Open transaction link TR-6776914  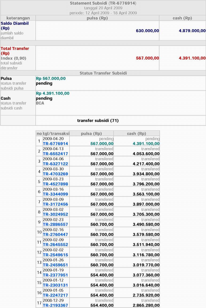56,144
